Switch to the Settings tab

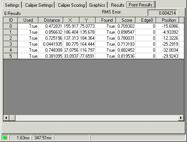pyautogui.click(x=12, y=5)
